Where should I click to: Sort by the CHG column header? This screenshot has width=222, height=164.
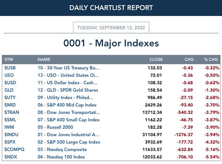pyautogui.click(x=189, y=59)
